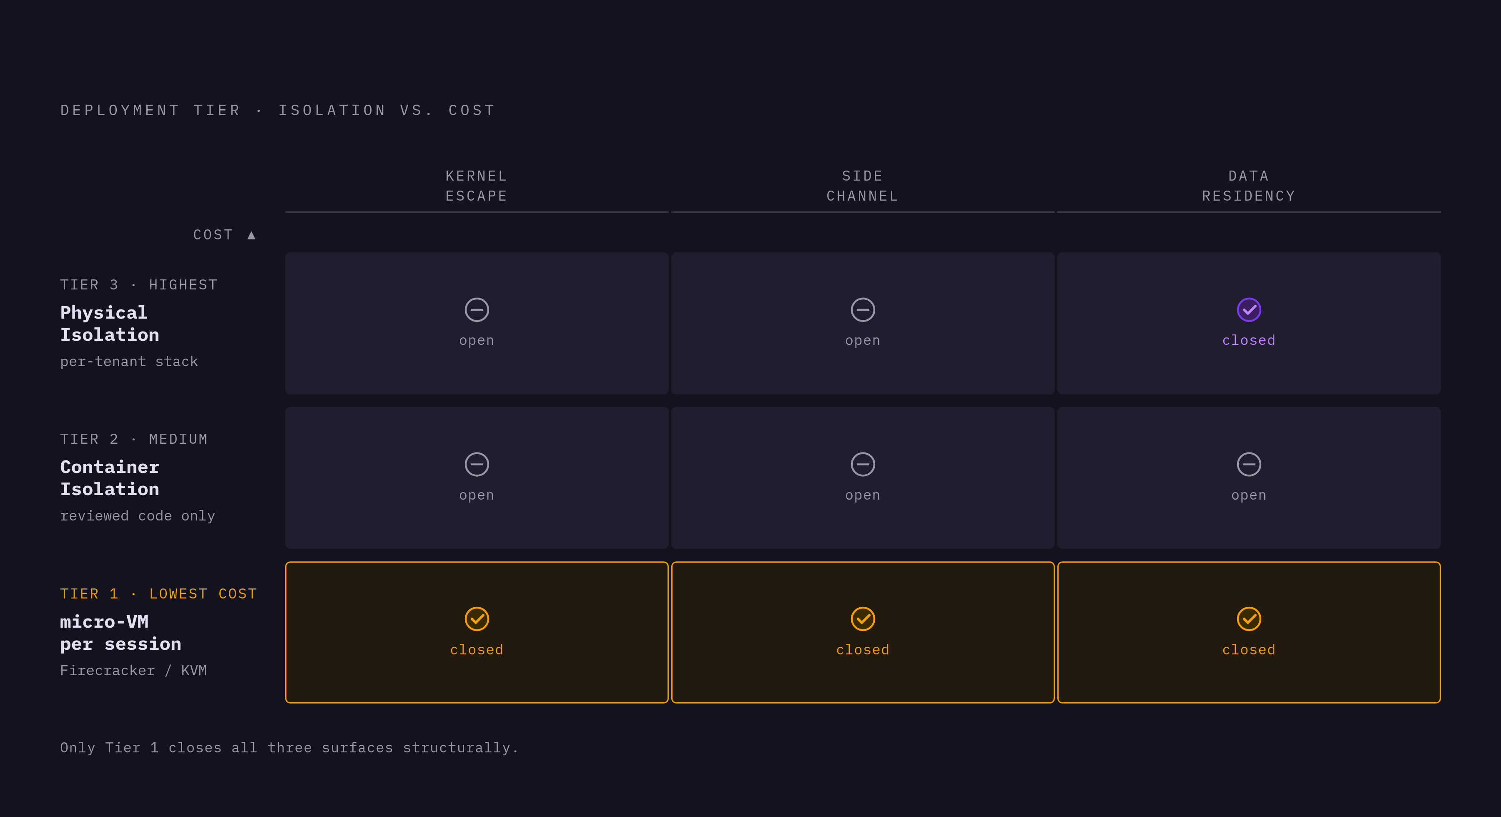Click the closed checkmark for Tier 1 Kernel Escape
This screenshot has width=1501, height=817.
coord(477,619)
